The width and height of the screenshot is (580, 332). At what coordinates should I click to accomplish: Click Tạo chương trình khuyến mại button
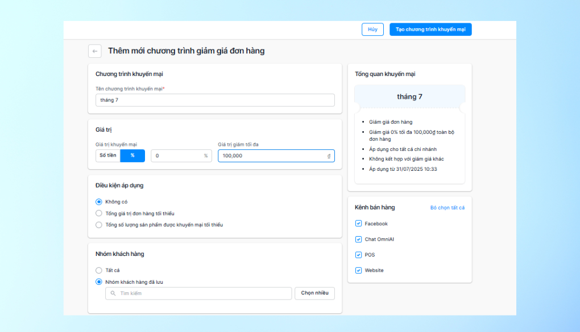coord(430,29)
